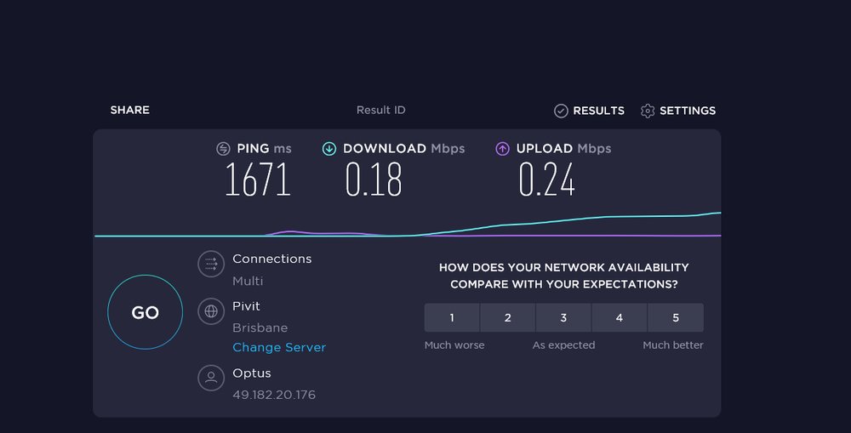Select rating 2 on availability scale
This screenshot has width=851, height=433.
(507, 317)
